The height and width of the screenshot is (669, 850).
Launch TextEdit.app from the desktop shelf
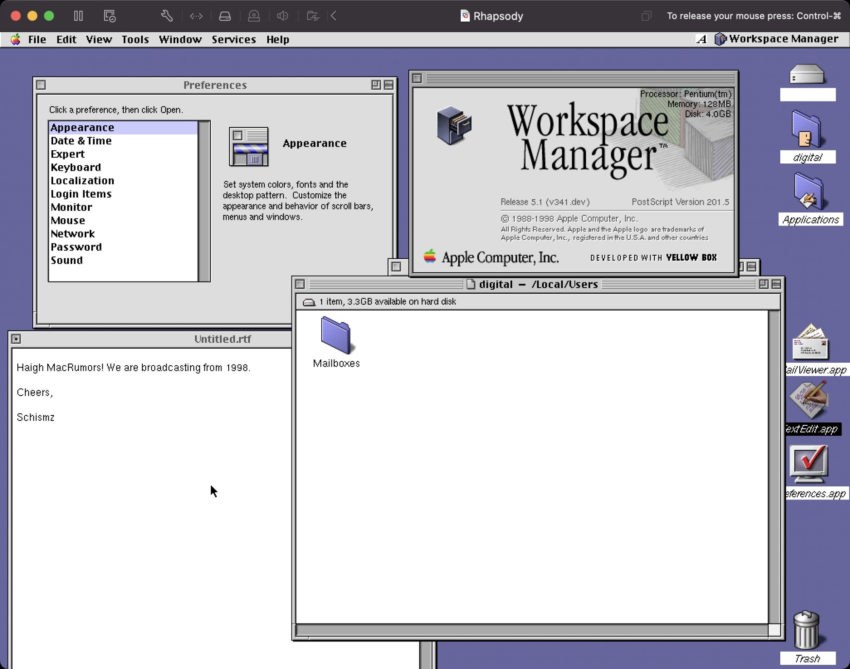pos(809,401)
